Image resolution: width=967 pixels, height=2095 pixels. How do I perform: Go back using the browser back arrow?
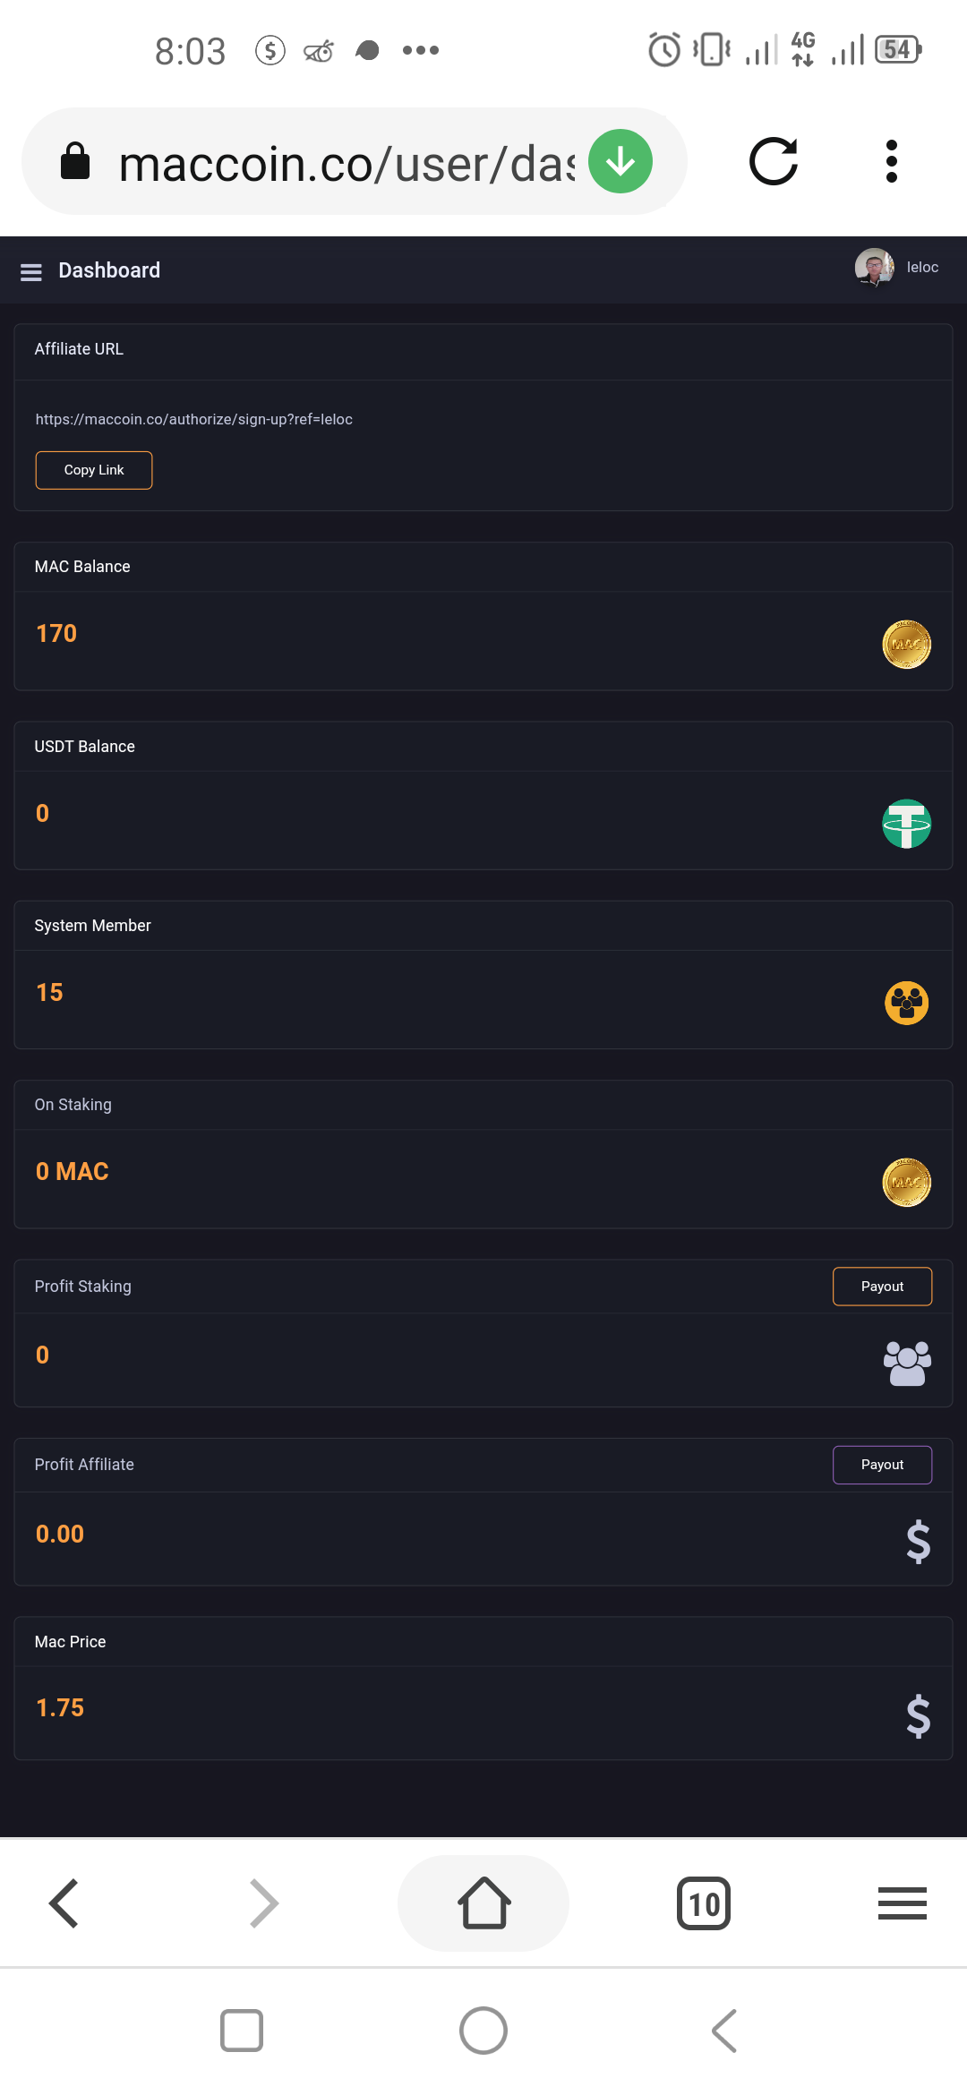coord(64,1903)
